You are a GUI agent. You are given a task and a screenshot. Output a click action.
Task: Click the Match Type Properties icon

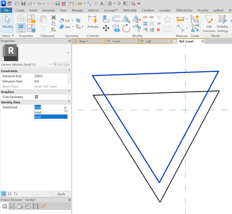[53, 30]
